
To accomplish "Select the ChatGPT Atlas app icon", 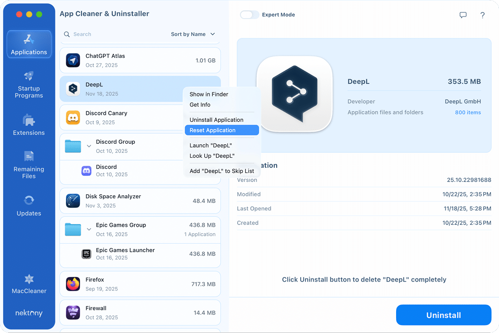I will (x=72, y=60).
